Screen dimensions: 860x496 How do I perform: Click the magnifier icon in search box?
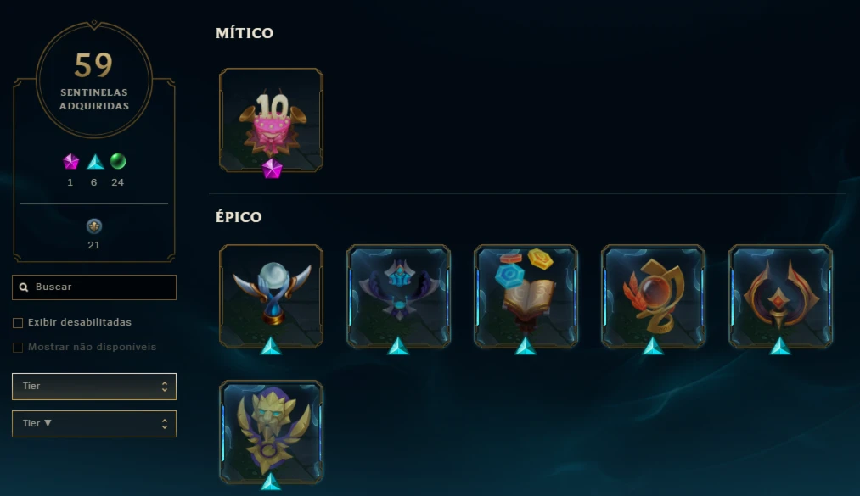pos(24,287)
